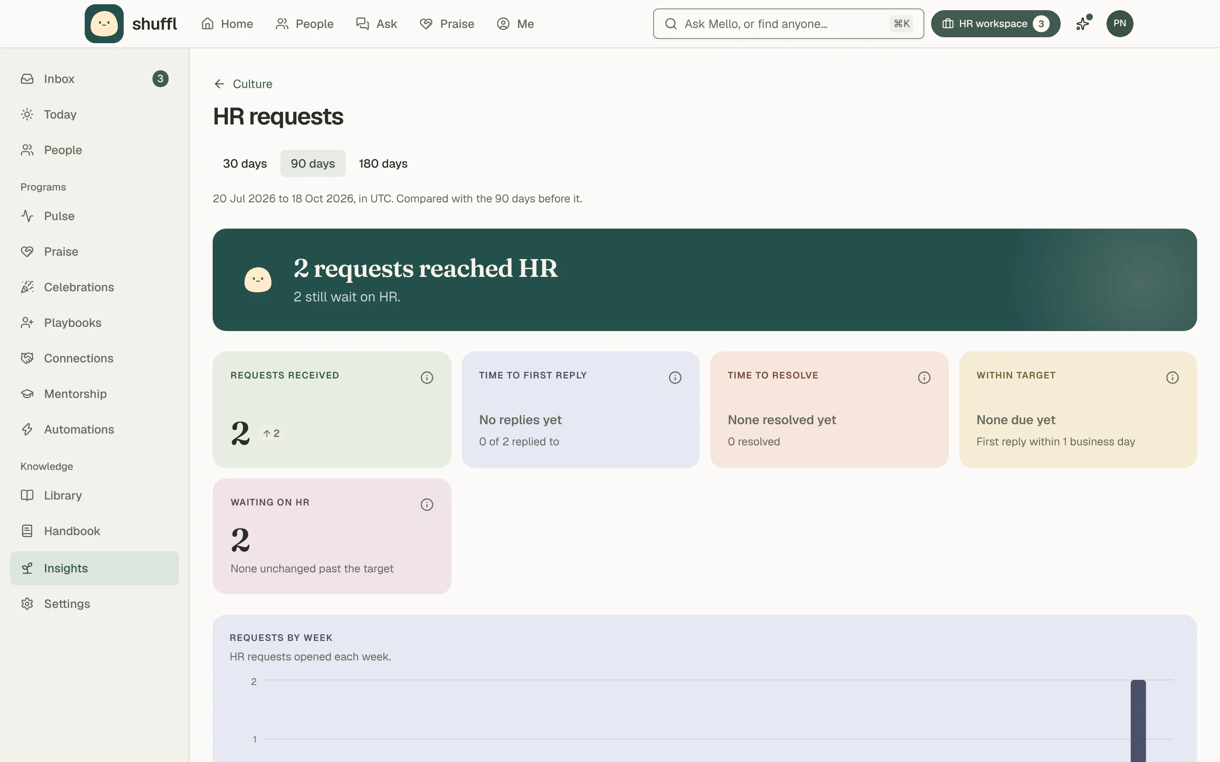Open Automations in the sidebar

pyautogui.click(x=94, y=429)
